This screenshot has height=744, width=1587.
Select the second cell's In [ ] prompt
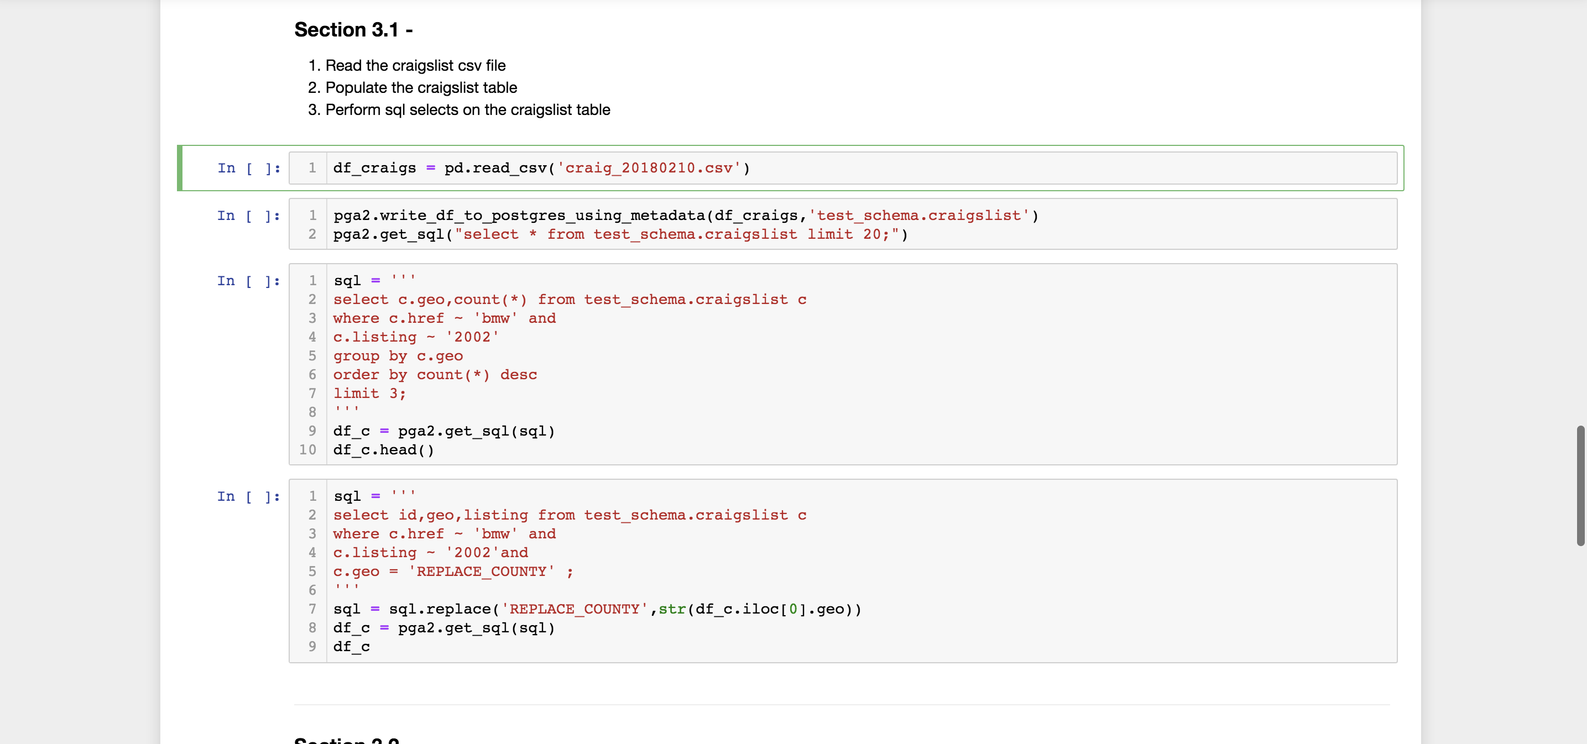click(x=248, y=216)
